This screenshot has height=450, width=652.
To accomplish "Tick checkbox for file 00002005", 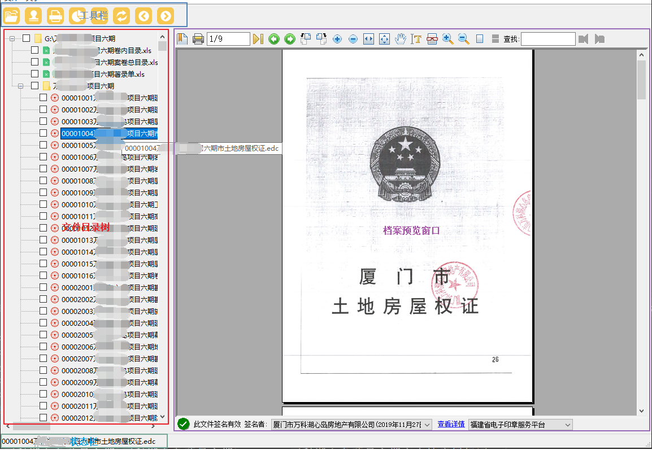I will [44, 334].
